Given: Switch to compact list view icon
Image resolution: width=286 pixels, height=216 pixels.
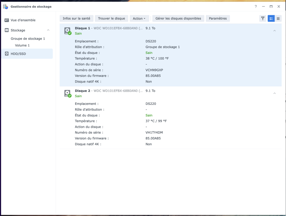Looking at the screenshot, I should pyautogui.click(x=278, y=19).
